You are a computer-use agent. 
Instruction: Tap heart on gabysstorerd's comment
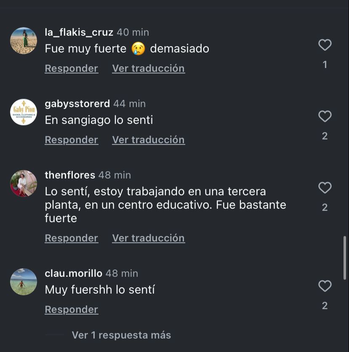325,116
